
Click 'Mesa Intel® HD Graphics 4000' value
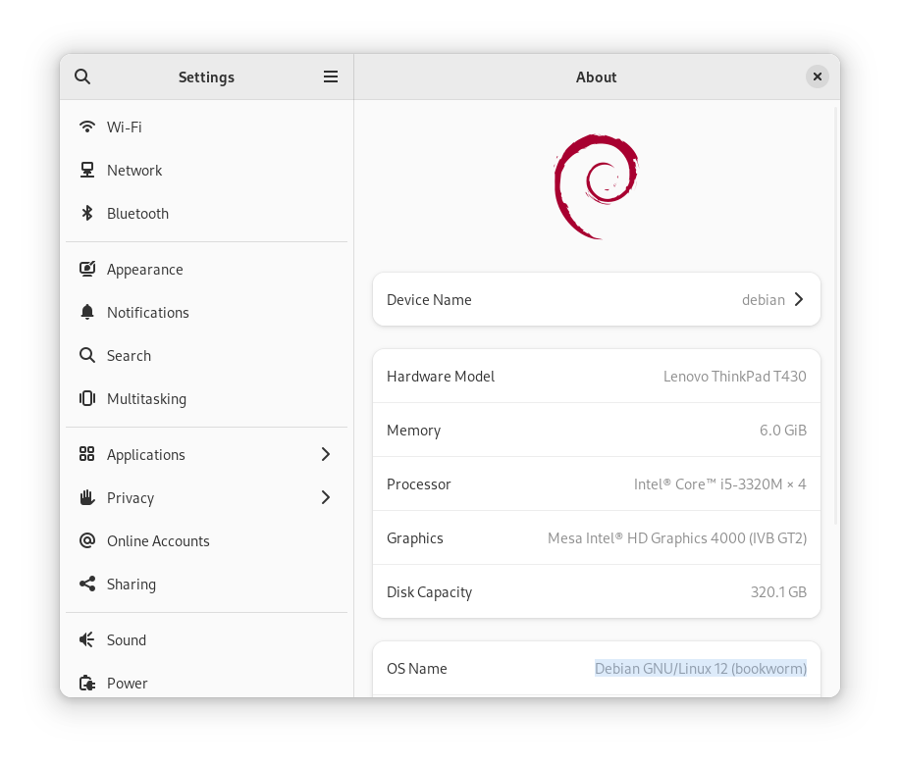click(677, 538)
